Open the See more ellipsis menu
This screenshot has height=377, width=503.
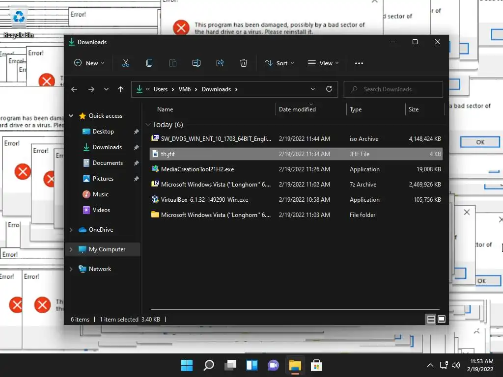(x=359, y=63)
